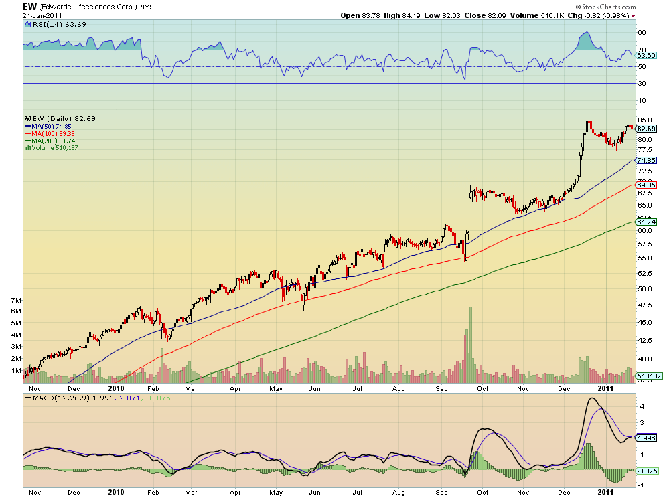Click the 63.69 RSI value tag on right axis
This screenshot has width=663, height=498.
pos(646,56)
